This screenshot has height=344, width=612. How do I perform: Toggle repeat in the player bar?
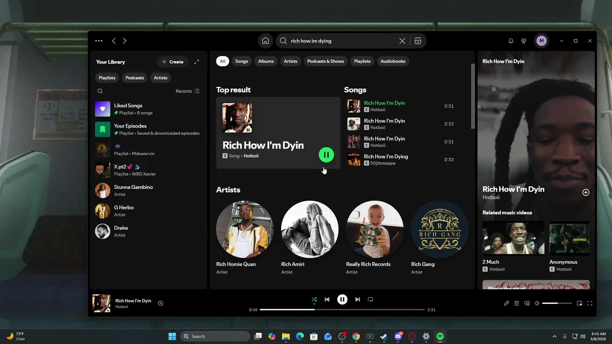pos(370,300)
